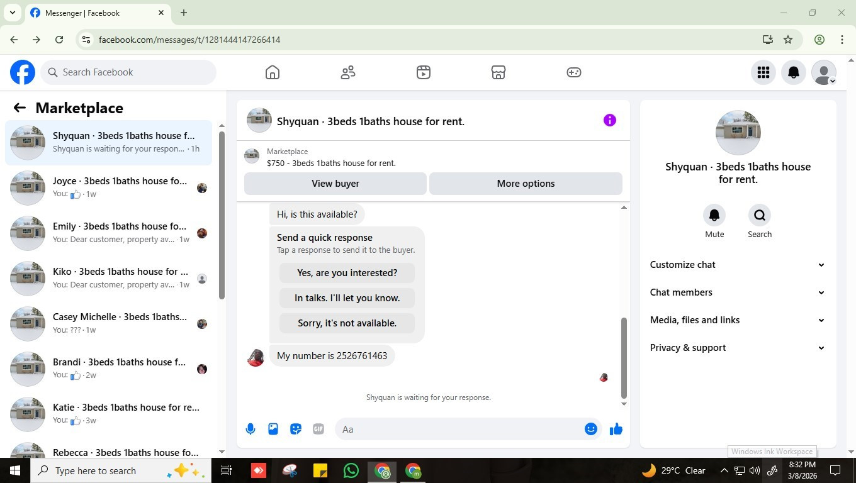Expand Privacy & support section
Image resolution: width=856 pixels, height=483 pixels.
[x=738, y=348]
